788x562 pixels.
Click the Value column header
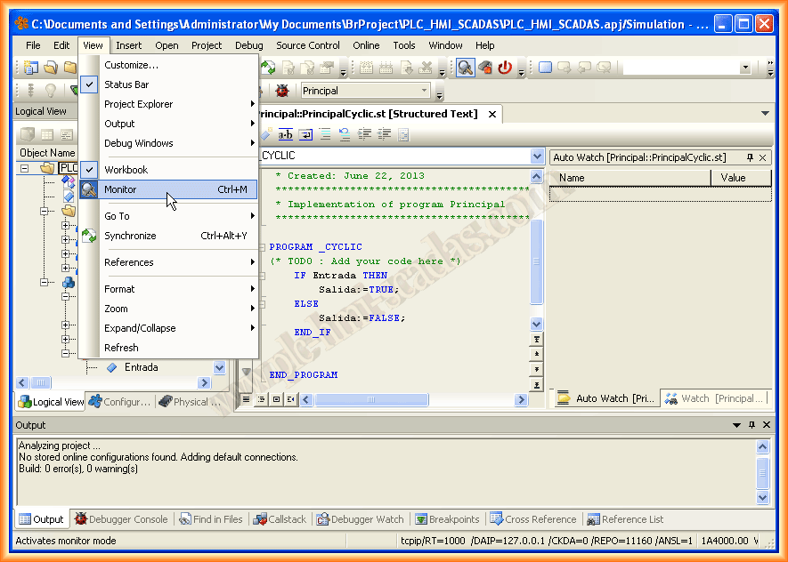(x=733, y=178)
